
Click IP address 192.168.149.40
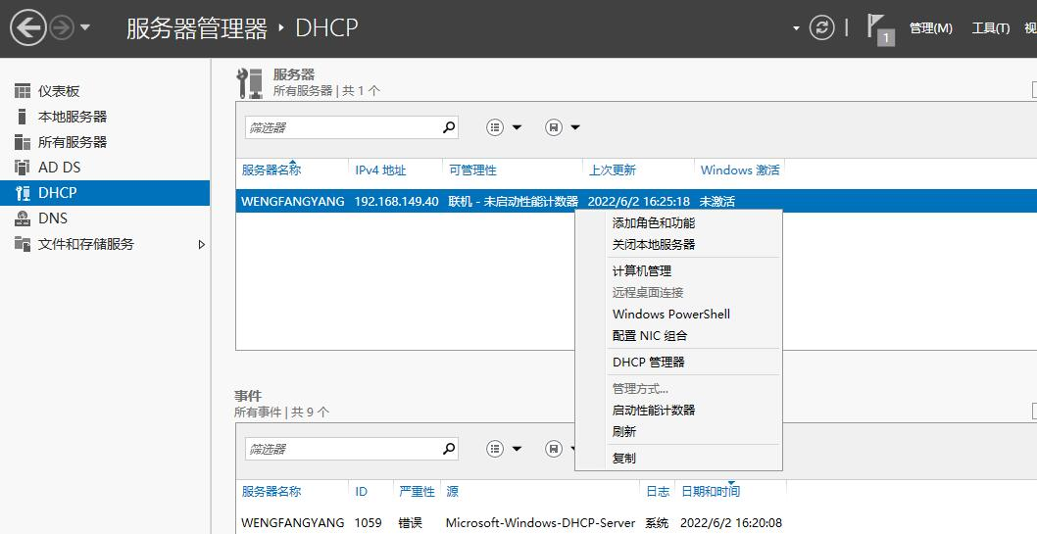pyautogui.click(x=396, y=201)
